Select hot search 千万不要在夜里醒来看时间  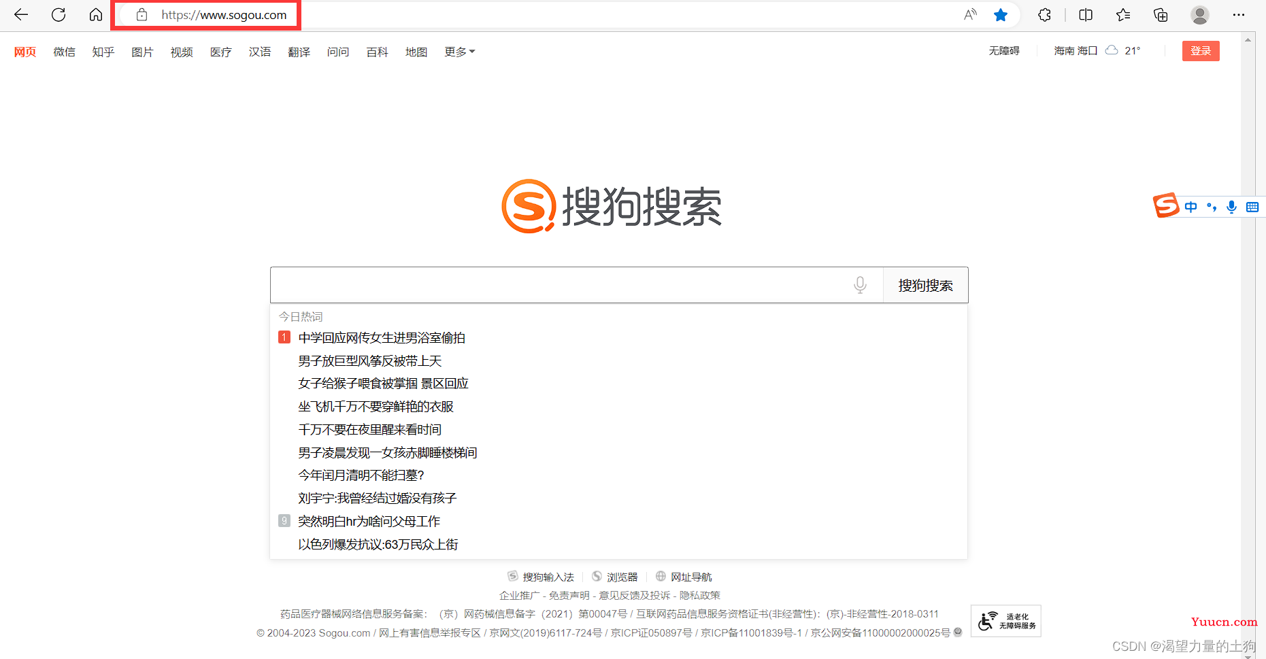coord(369,430)
